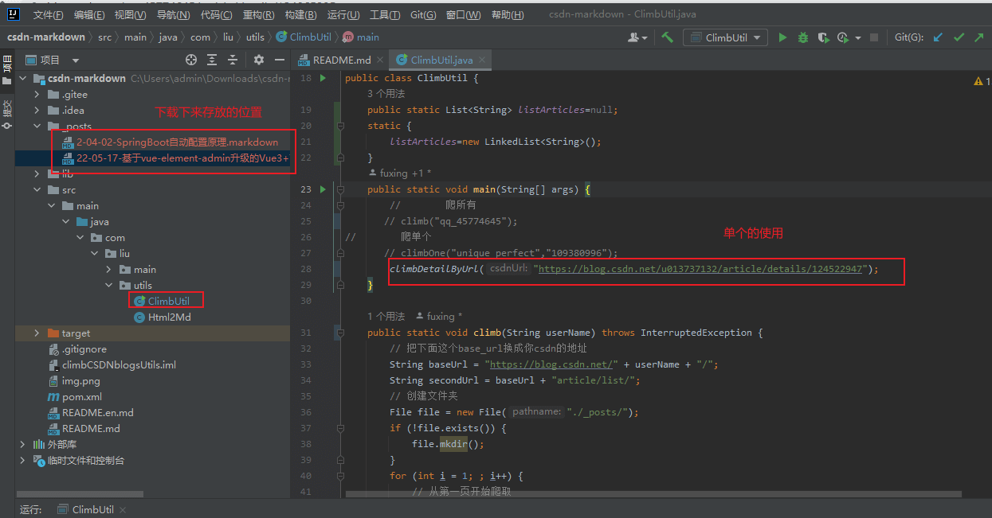This screenshot has height=518, width=992.
Task: Collapse the java folder
Action: click(65, 221)
